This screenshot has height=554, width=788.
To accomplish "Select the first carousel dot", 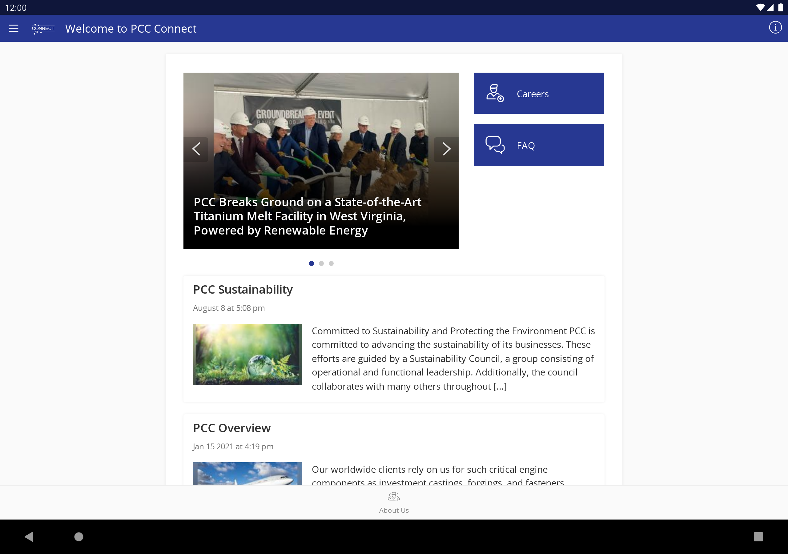I will (x=311, y=263).
